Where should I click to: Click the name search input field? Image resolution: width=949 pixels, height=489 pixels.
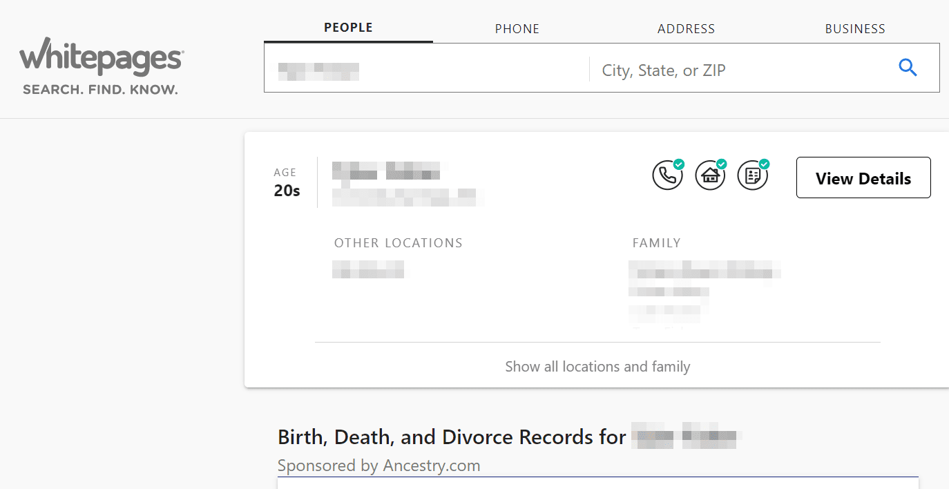(428, 70)
